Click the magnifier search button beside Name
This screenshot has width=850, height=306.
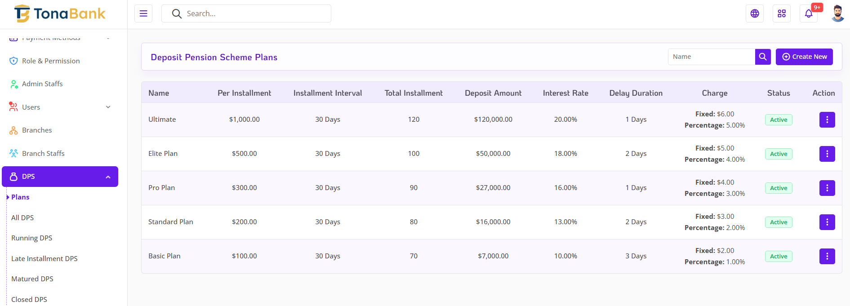[x=763, y=57]
